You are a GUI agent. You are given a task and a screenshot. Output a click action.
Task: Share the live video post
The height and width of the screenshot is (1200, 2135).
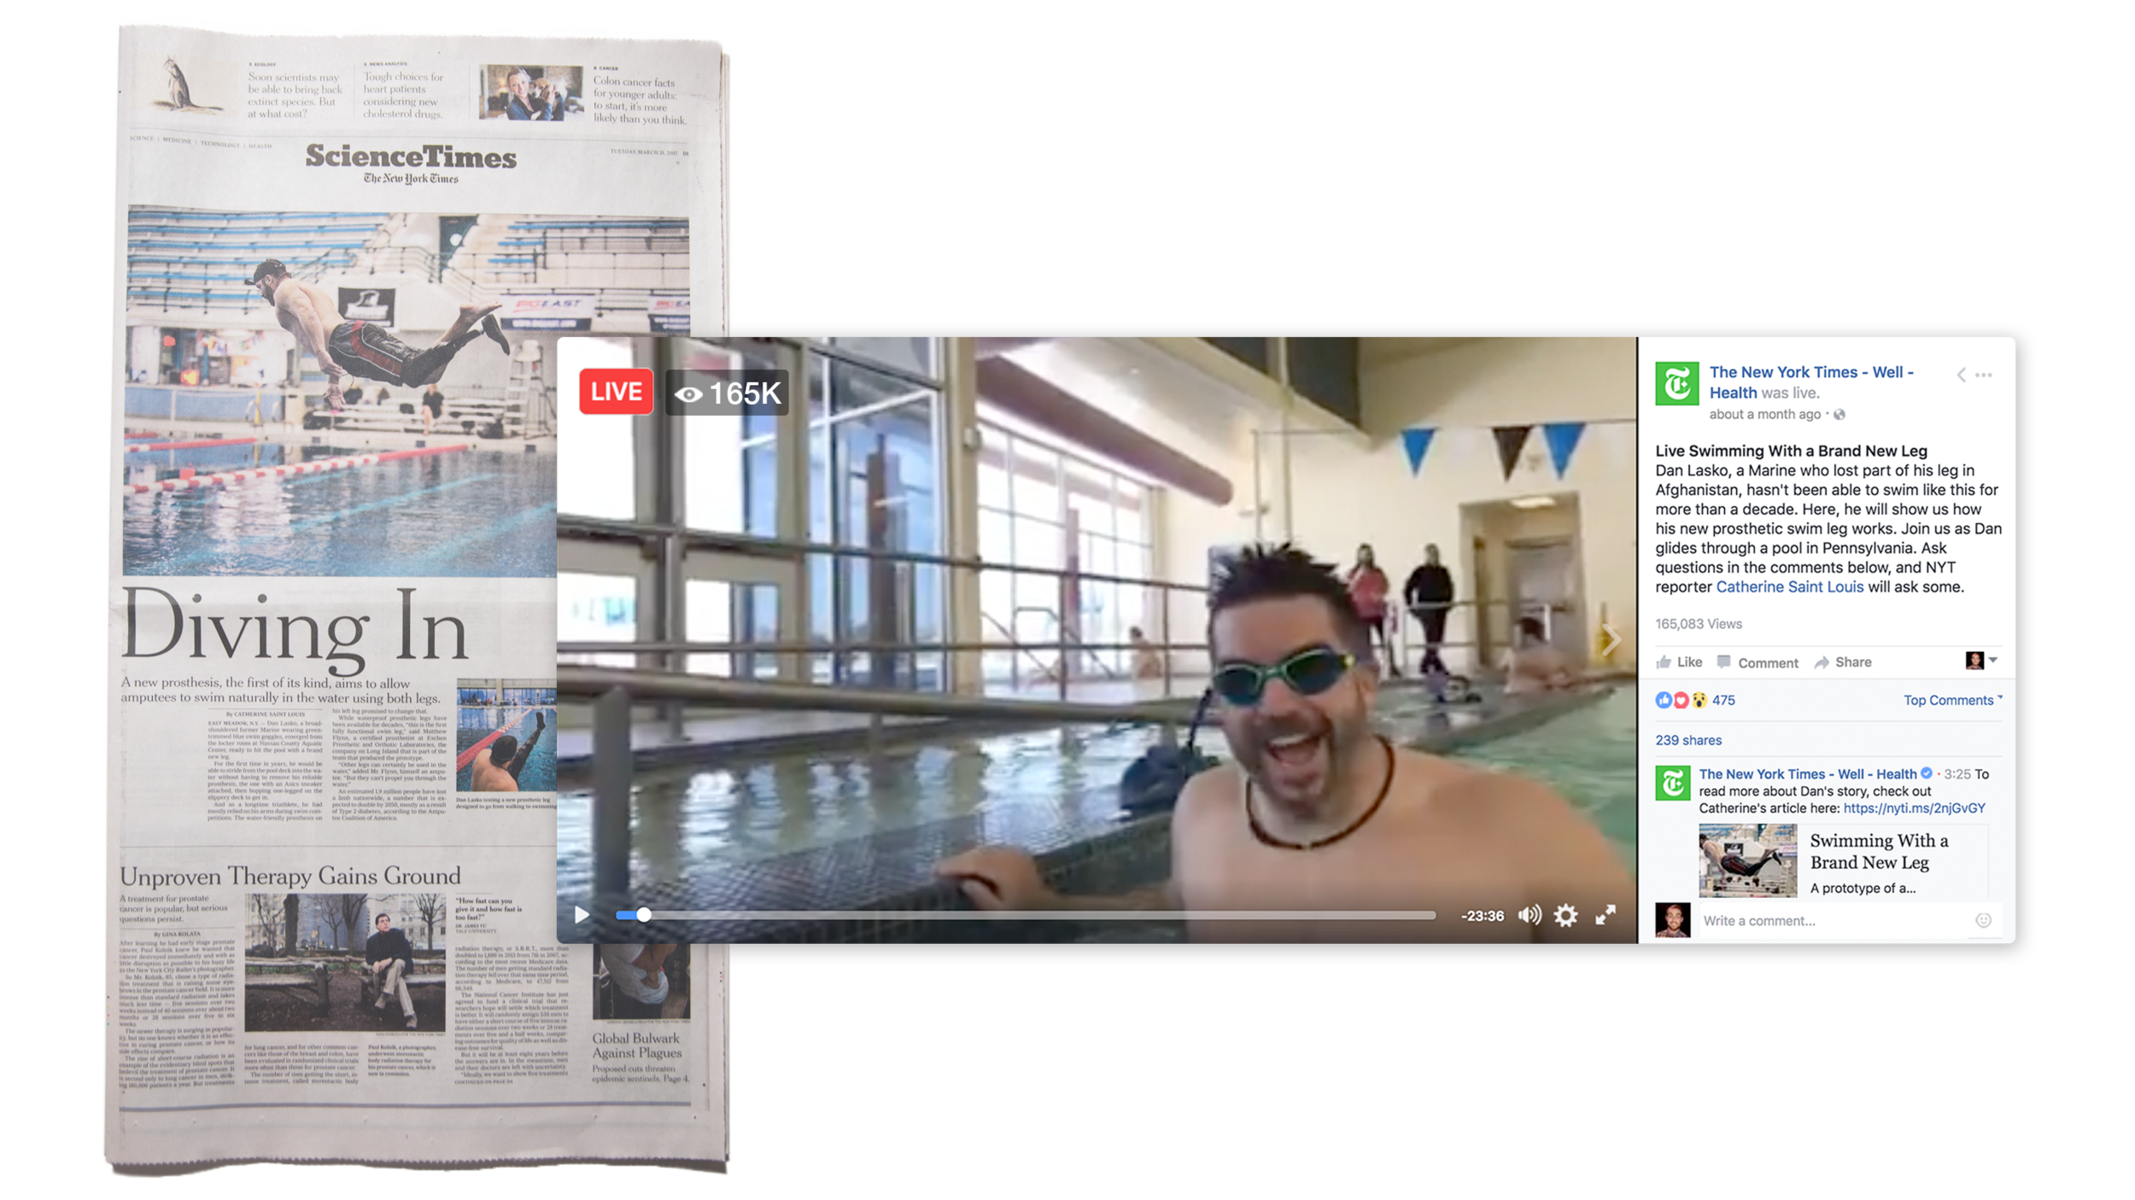click(x=1843, y=662)
